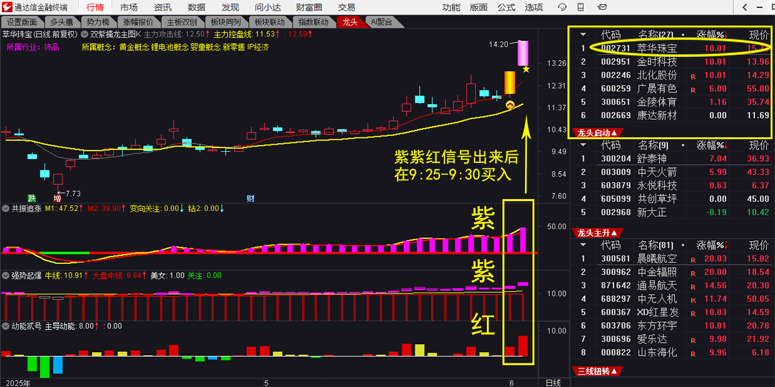
Task: Expand the 双紫擒龙主图K indicator dropdown
Action: (85, 34)
